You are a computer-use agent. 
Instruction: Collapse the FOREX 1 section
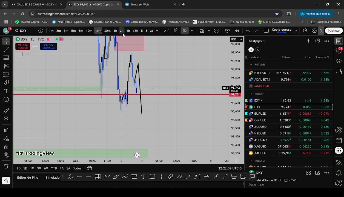(x=251, y=94)
